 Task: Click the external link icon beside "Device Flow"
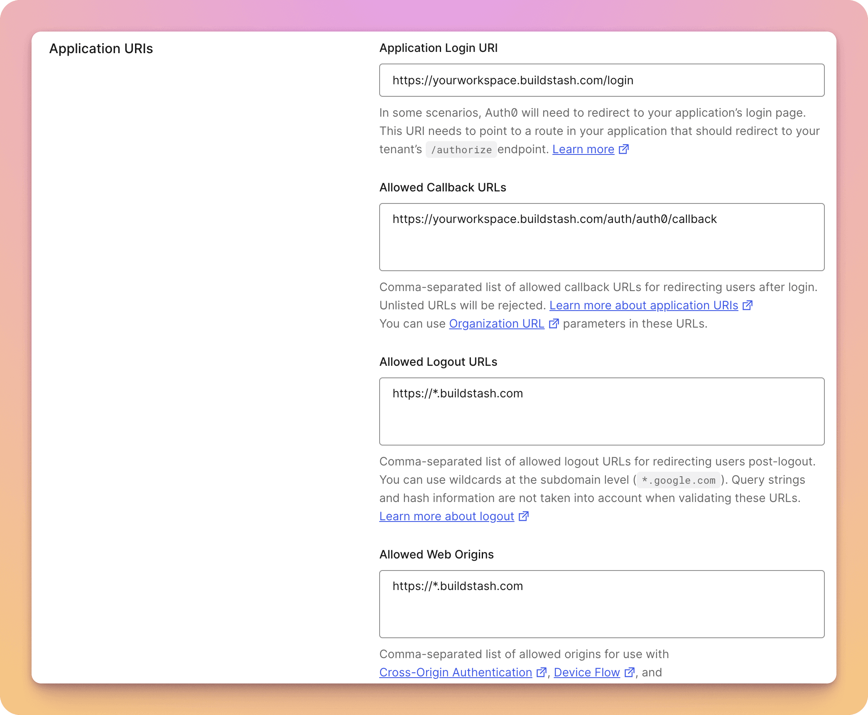(630, 672)
